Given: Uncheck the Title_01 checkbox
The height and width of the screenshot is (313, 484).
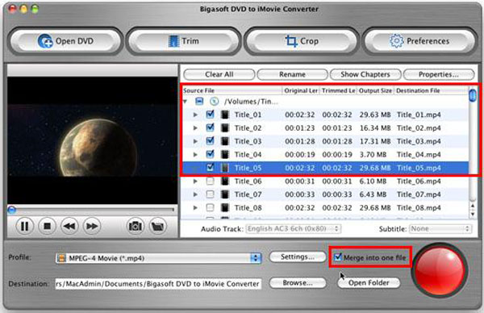Looking at the screenshot, I should pos(211,115).
